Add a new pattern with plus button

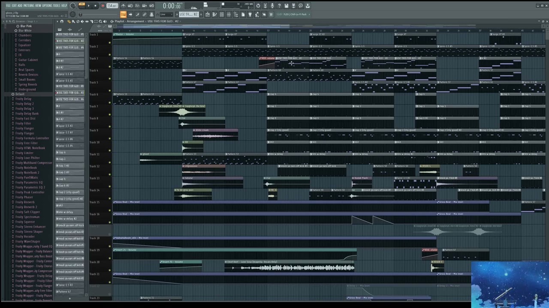coord(201,14)
